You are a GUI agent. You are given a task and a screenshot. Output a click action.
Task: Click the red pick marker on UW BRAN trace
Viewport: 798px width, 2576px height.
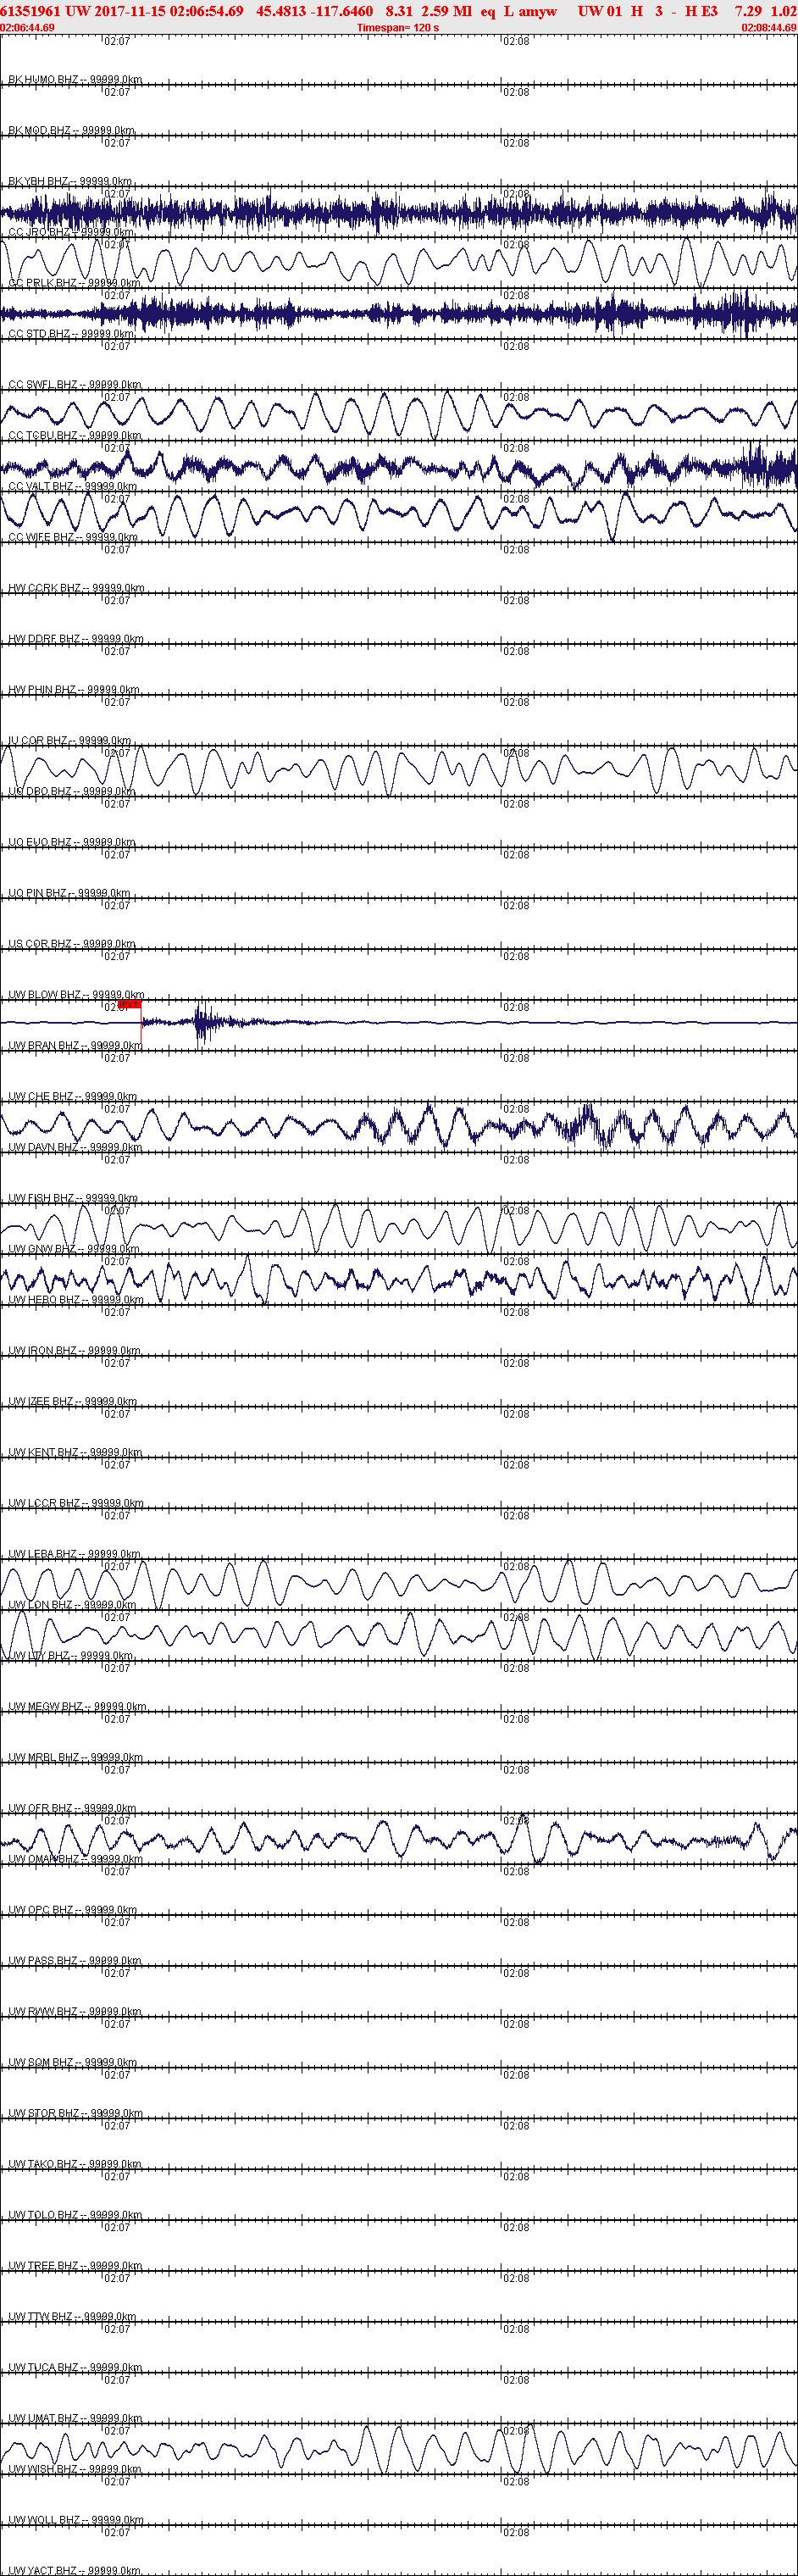129,1004
